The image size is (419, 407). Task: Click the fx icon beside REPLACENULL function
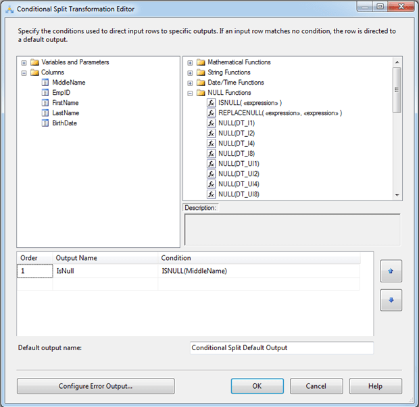[x=211, y=113]
